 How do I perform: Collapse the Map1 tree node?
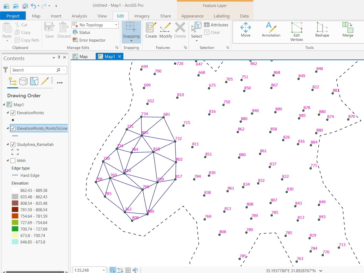pos(4,104)
